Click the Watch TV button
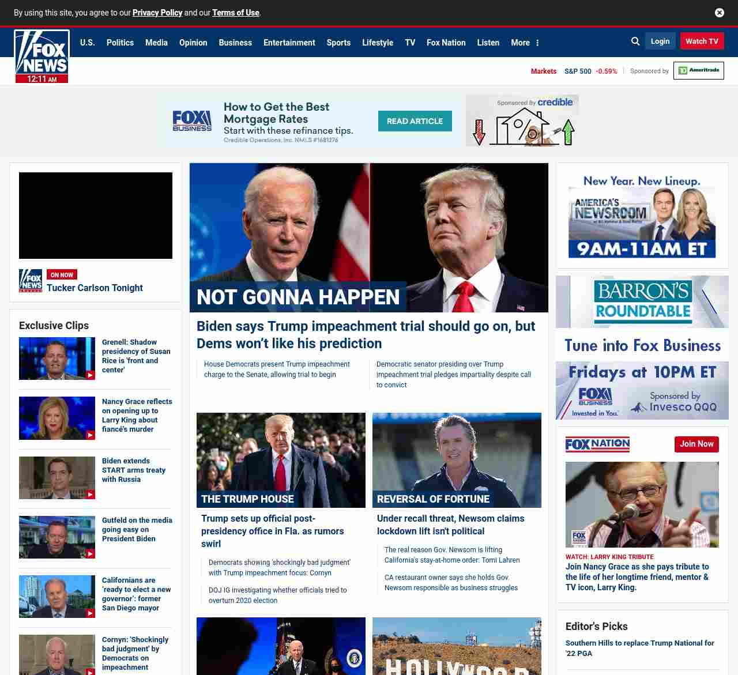738x675 pixels. [702, 42]
